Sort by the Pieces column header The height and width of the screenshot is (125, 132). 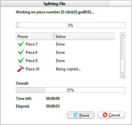click(35, 36)
